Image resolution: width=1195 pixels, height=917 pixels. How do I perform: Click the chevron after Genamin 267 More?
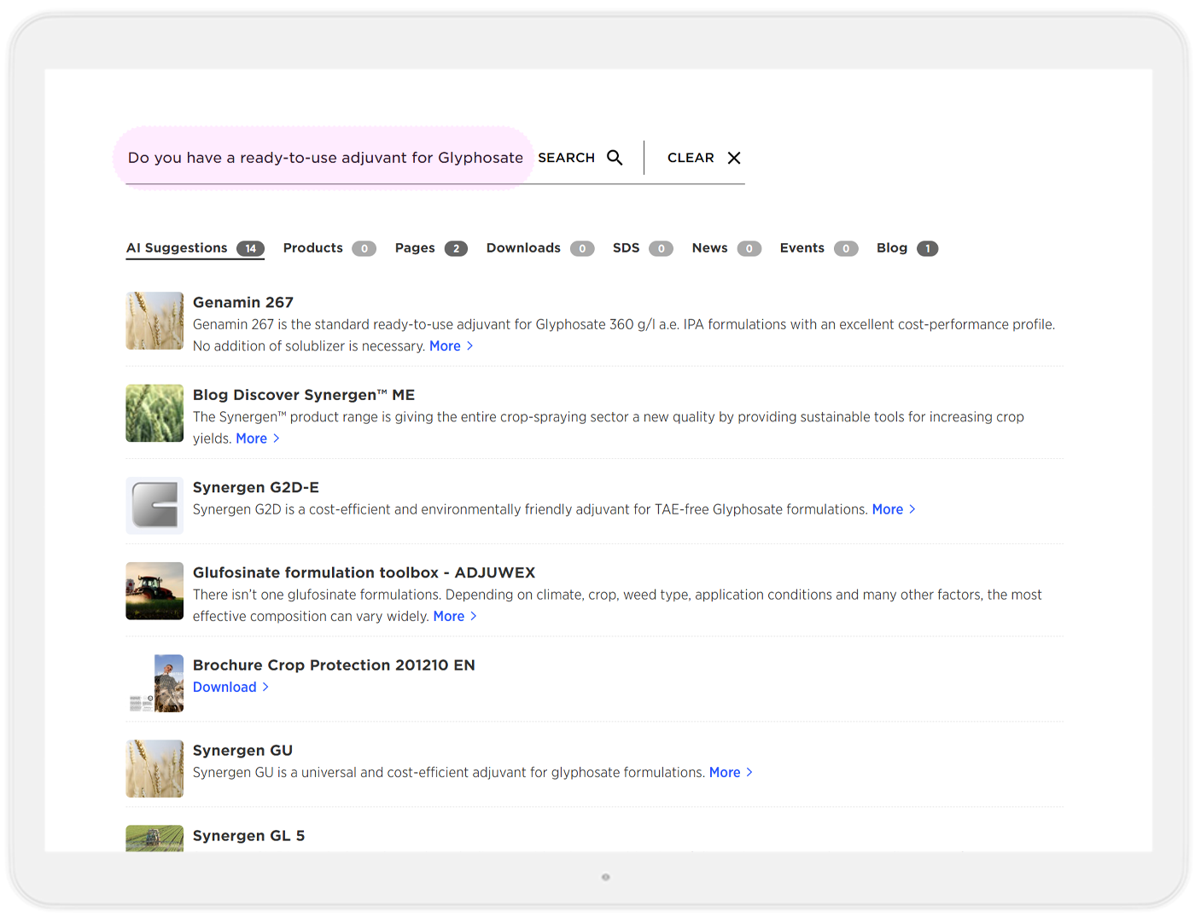tap(469, 345)
